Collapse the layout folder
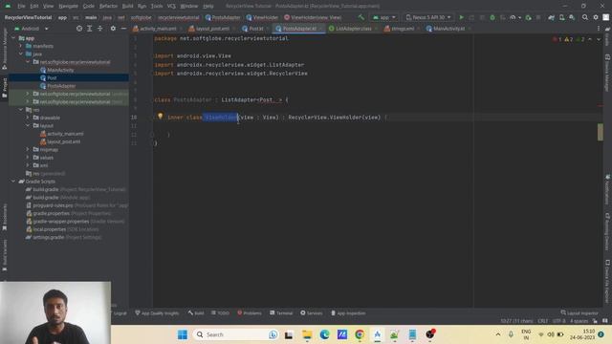Screen dimensions: 612x344 28,125
